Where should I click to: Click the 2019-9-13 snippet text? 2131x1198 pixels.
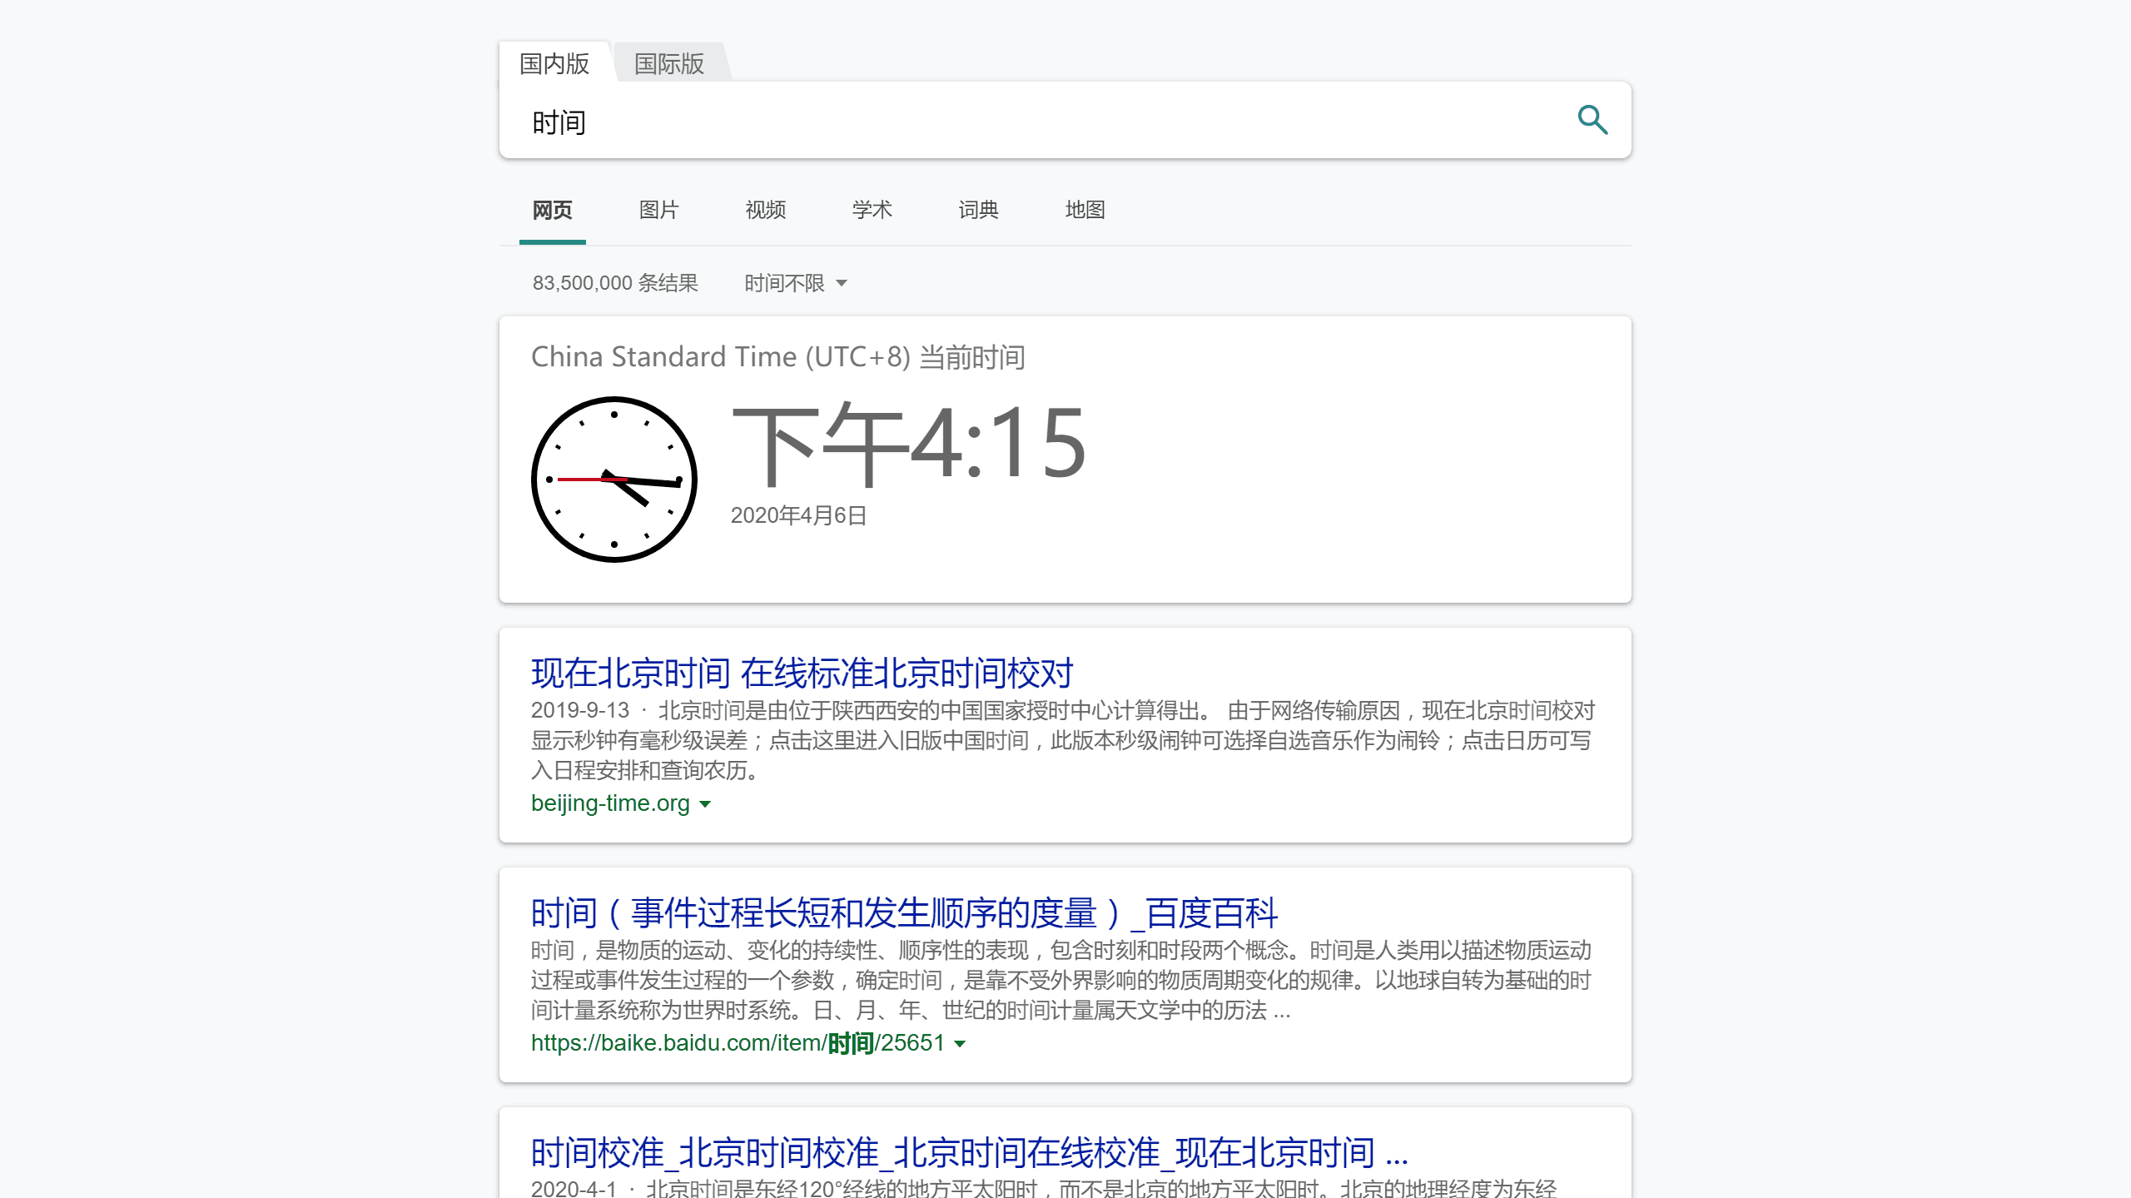click(x=1064, y=740)
